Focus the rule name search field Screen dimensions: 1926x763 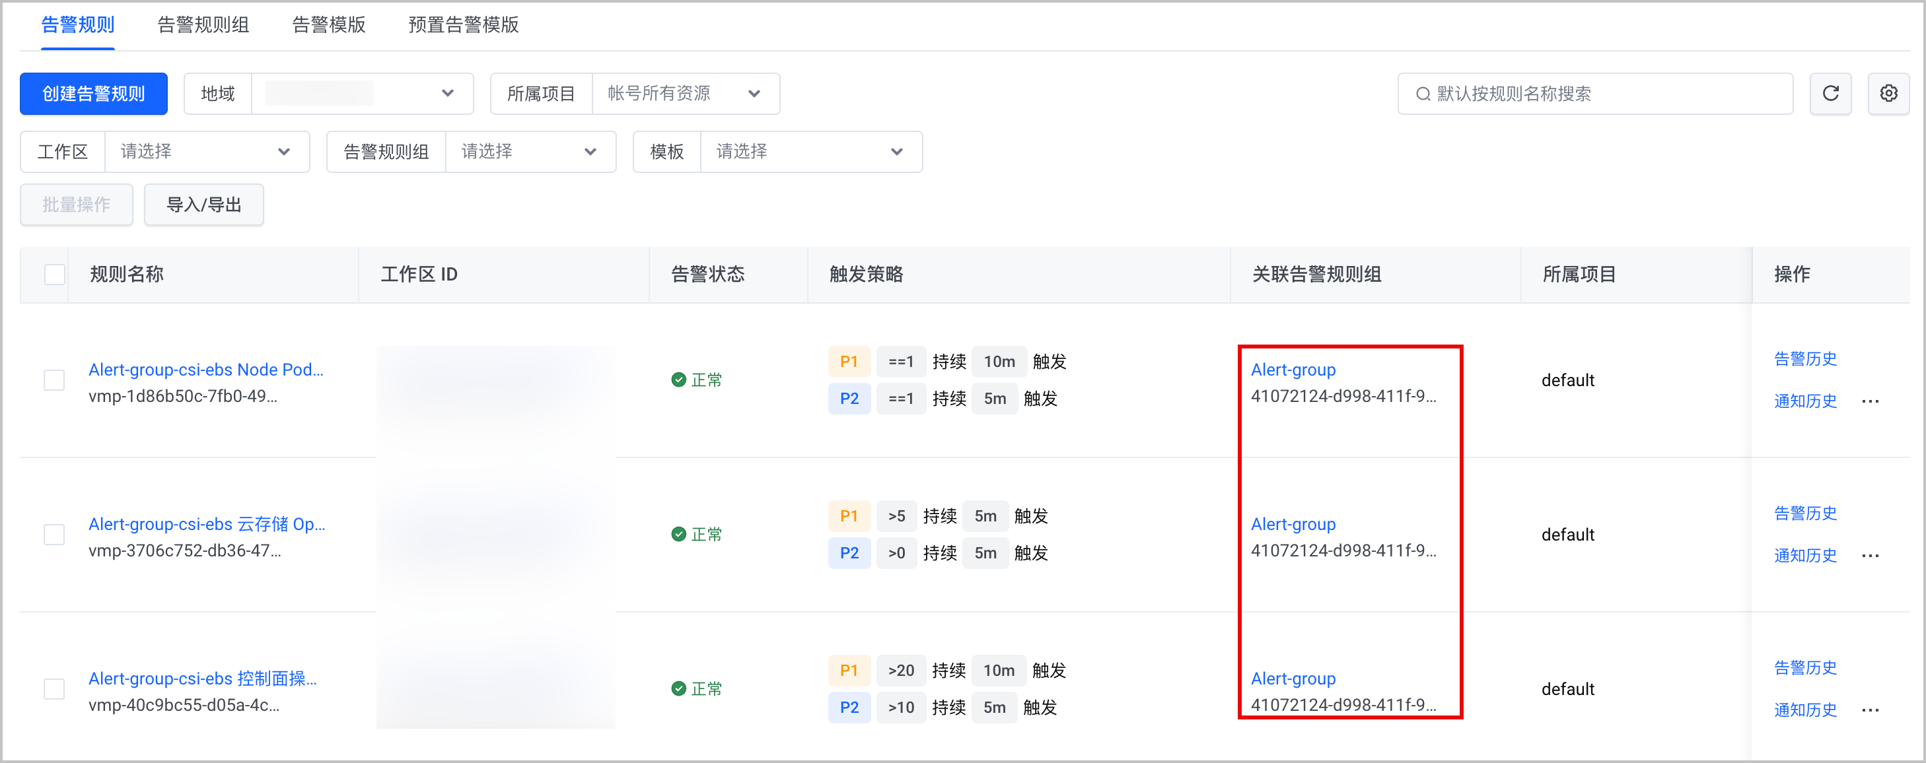(x=1595, y=94)
